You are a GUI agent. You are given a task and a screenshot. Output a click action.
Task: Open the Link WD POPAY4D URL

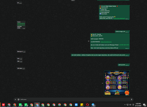(x=106, y=42)
